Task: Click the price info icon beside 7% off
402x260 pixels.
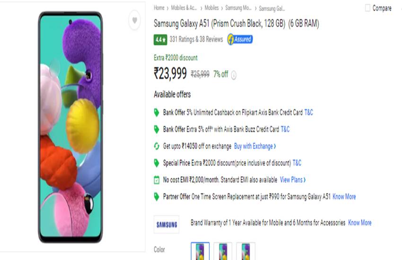Action: [x=234, y=75]
